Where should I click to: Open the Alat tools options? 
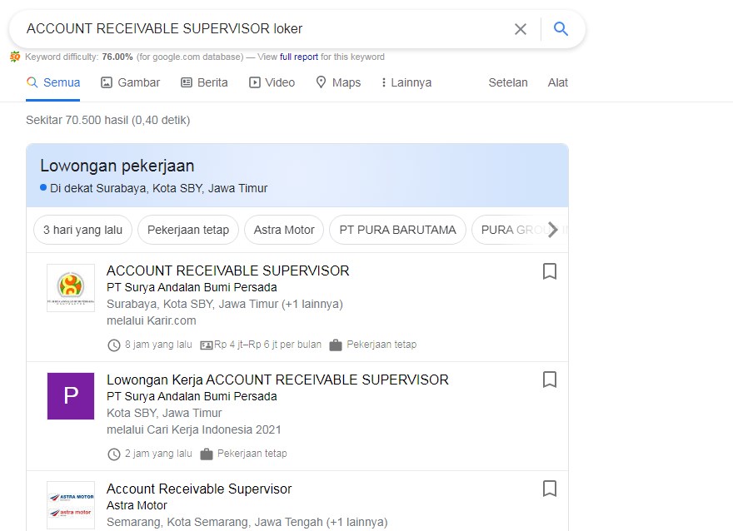tap(558, 82)
